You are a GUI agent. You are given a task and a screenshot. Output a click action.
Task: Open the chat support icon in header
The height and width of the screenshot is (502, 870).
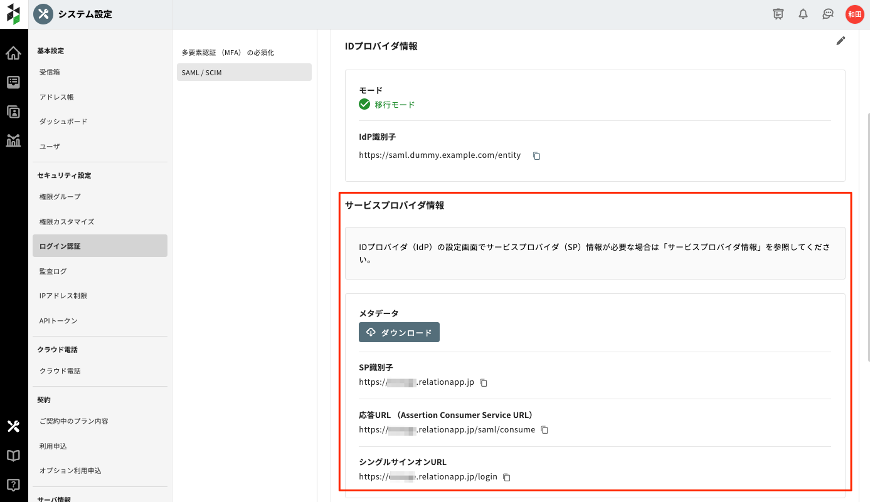828,14
